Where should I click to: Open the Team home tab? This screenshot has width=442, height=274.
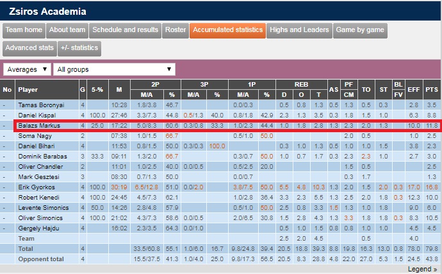click(24, 30)
